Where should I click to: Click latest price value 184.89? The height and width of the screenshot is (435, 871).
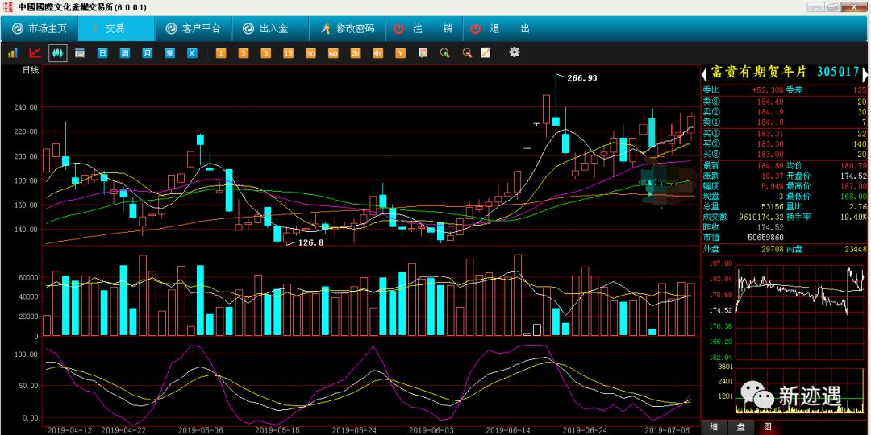[769, 165]
